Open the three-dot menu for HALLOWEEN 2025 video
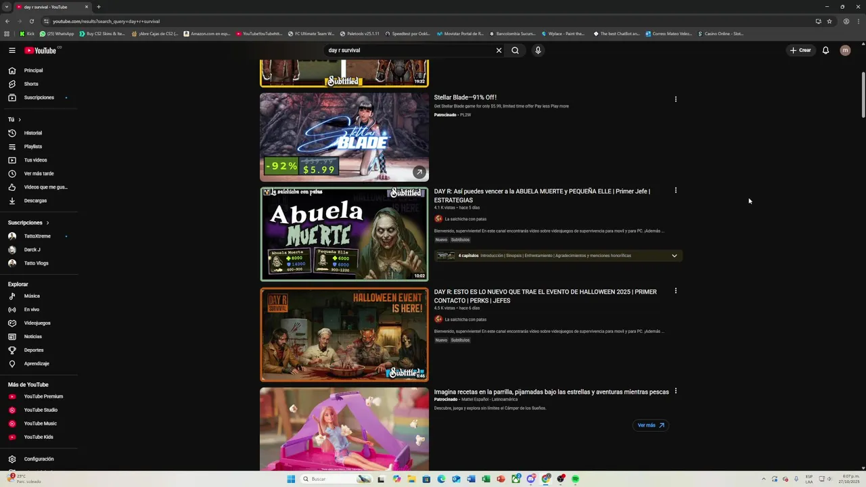The height and width of the screenshot is (487, 866). click(675, 291)
